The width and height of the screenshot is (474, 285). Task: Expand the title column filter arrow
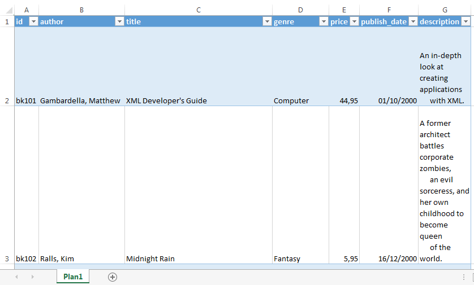coord(267,21)
